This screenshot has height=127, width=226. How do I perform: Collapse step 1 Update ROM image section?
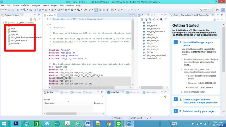pos(176,42)
